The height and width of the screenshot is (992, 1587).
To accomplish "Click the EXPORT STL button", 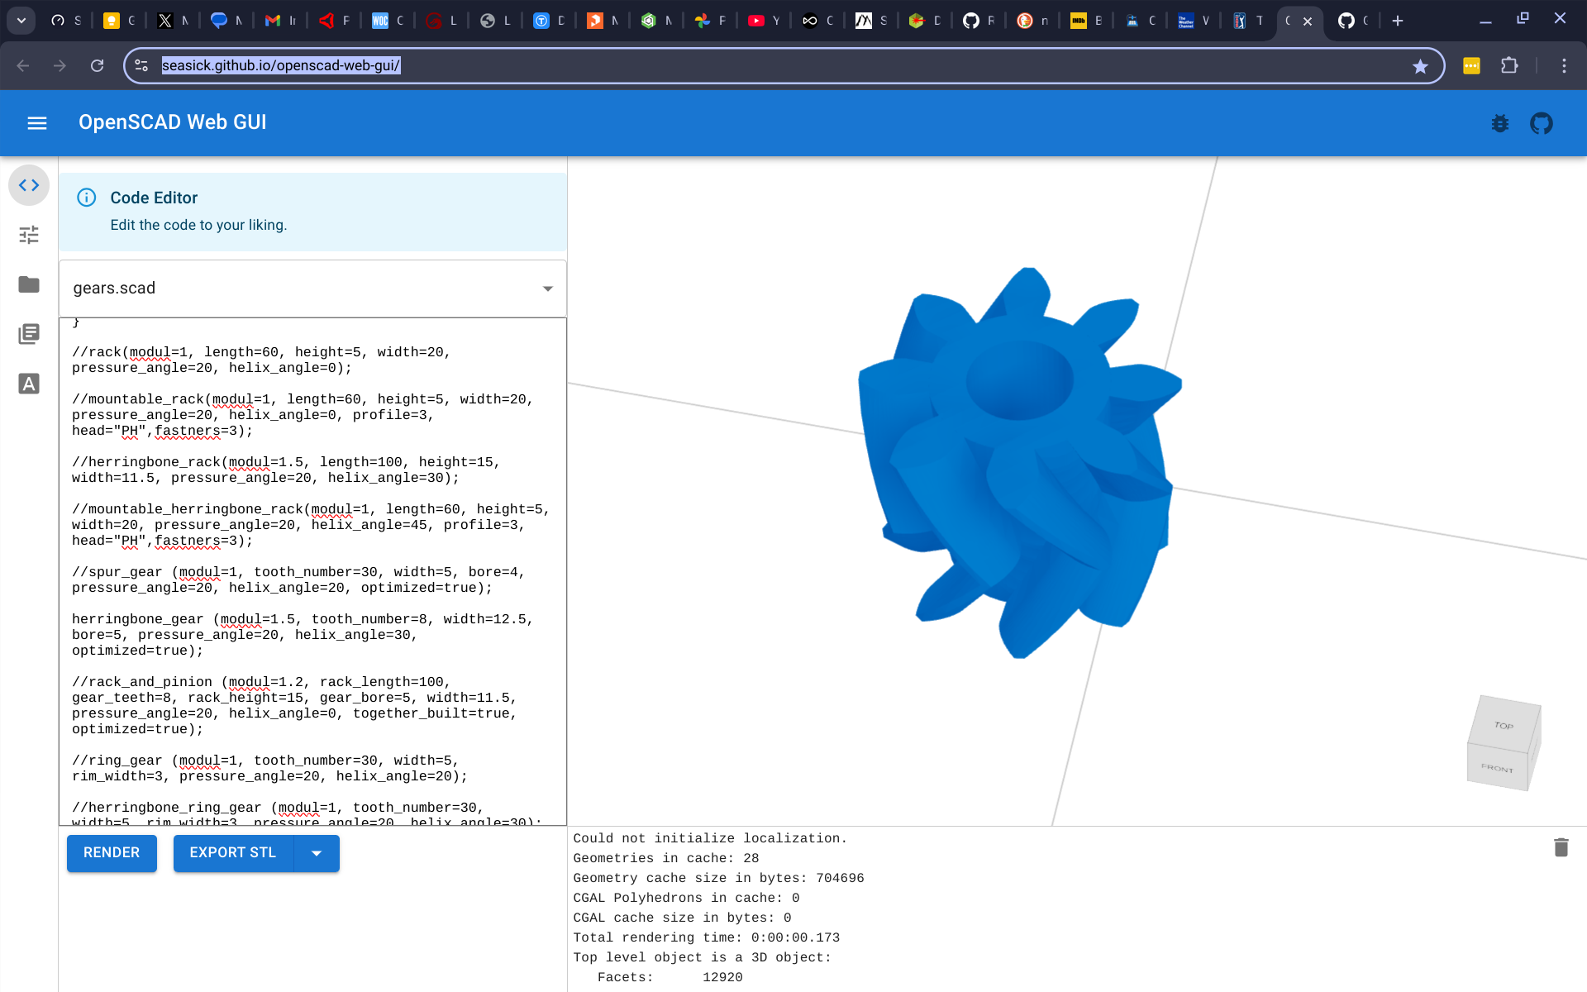I will point(233,853).
